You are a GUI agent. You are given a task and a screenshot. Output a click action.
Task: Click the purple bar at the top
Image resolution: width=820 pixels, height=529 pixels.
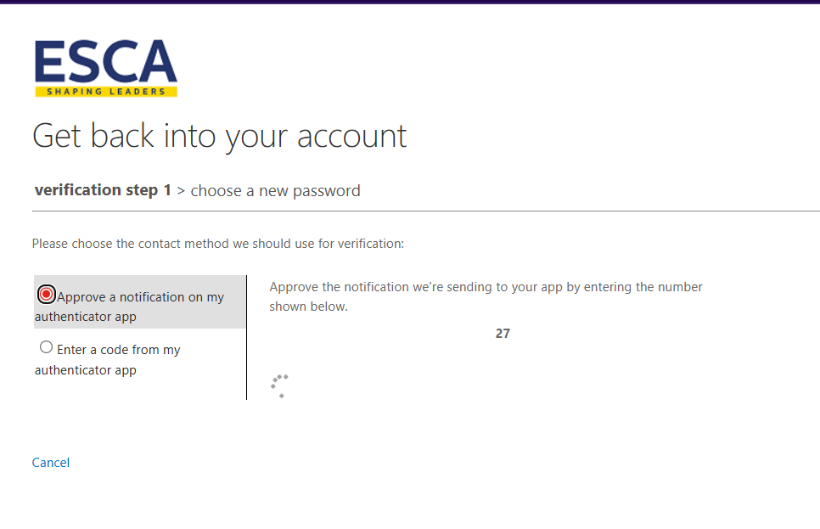point(410,4)
